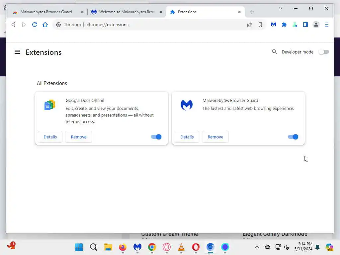Switch to Welcome to Malwarebytes tab

127,12
